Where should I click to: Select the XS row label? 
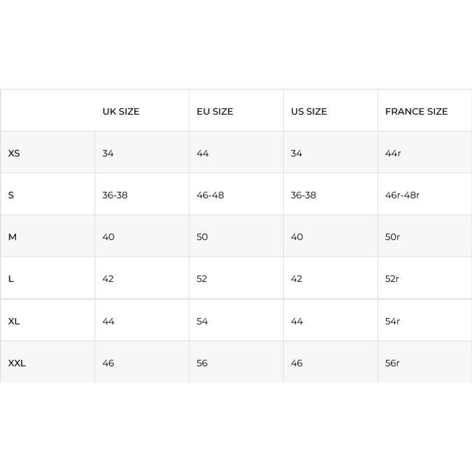(14, 153)
